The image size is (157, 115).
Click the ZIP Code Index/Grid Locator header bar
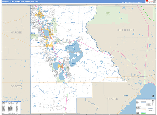(12, 101)
